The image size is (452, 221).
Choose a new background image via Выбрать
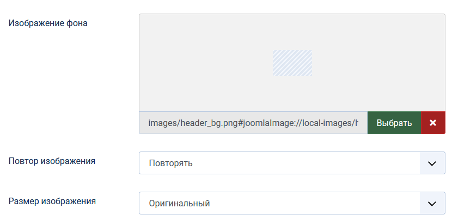394,123
